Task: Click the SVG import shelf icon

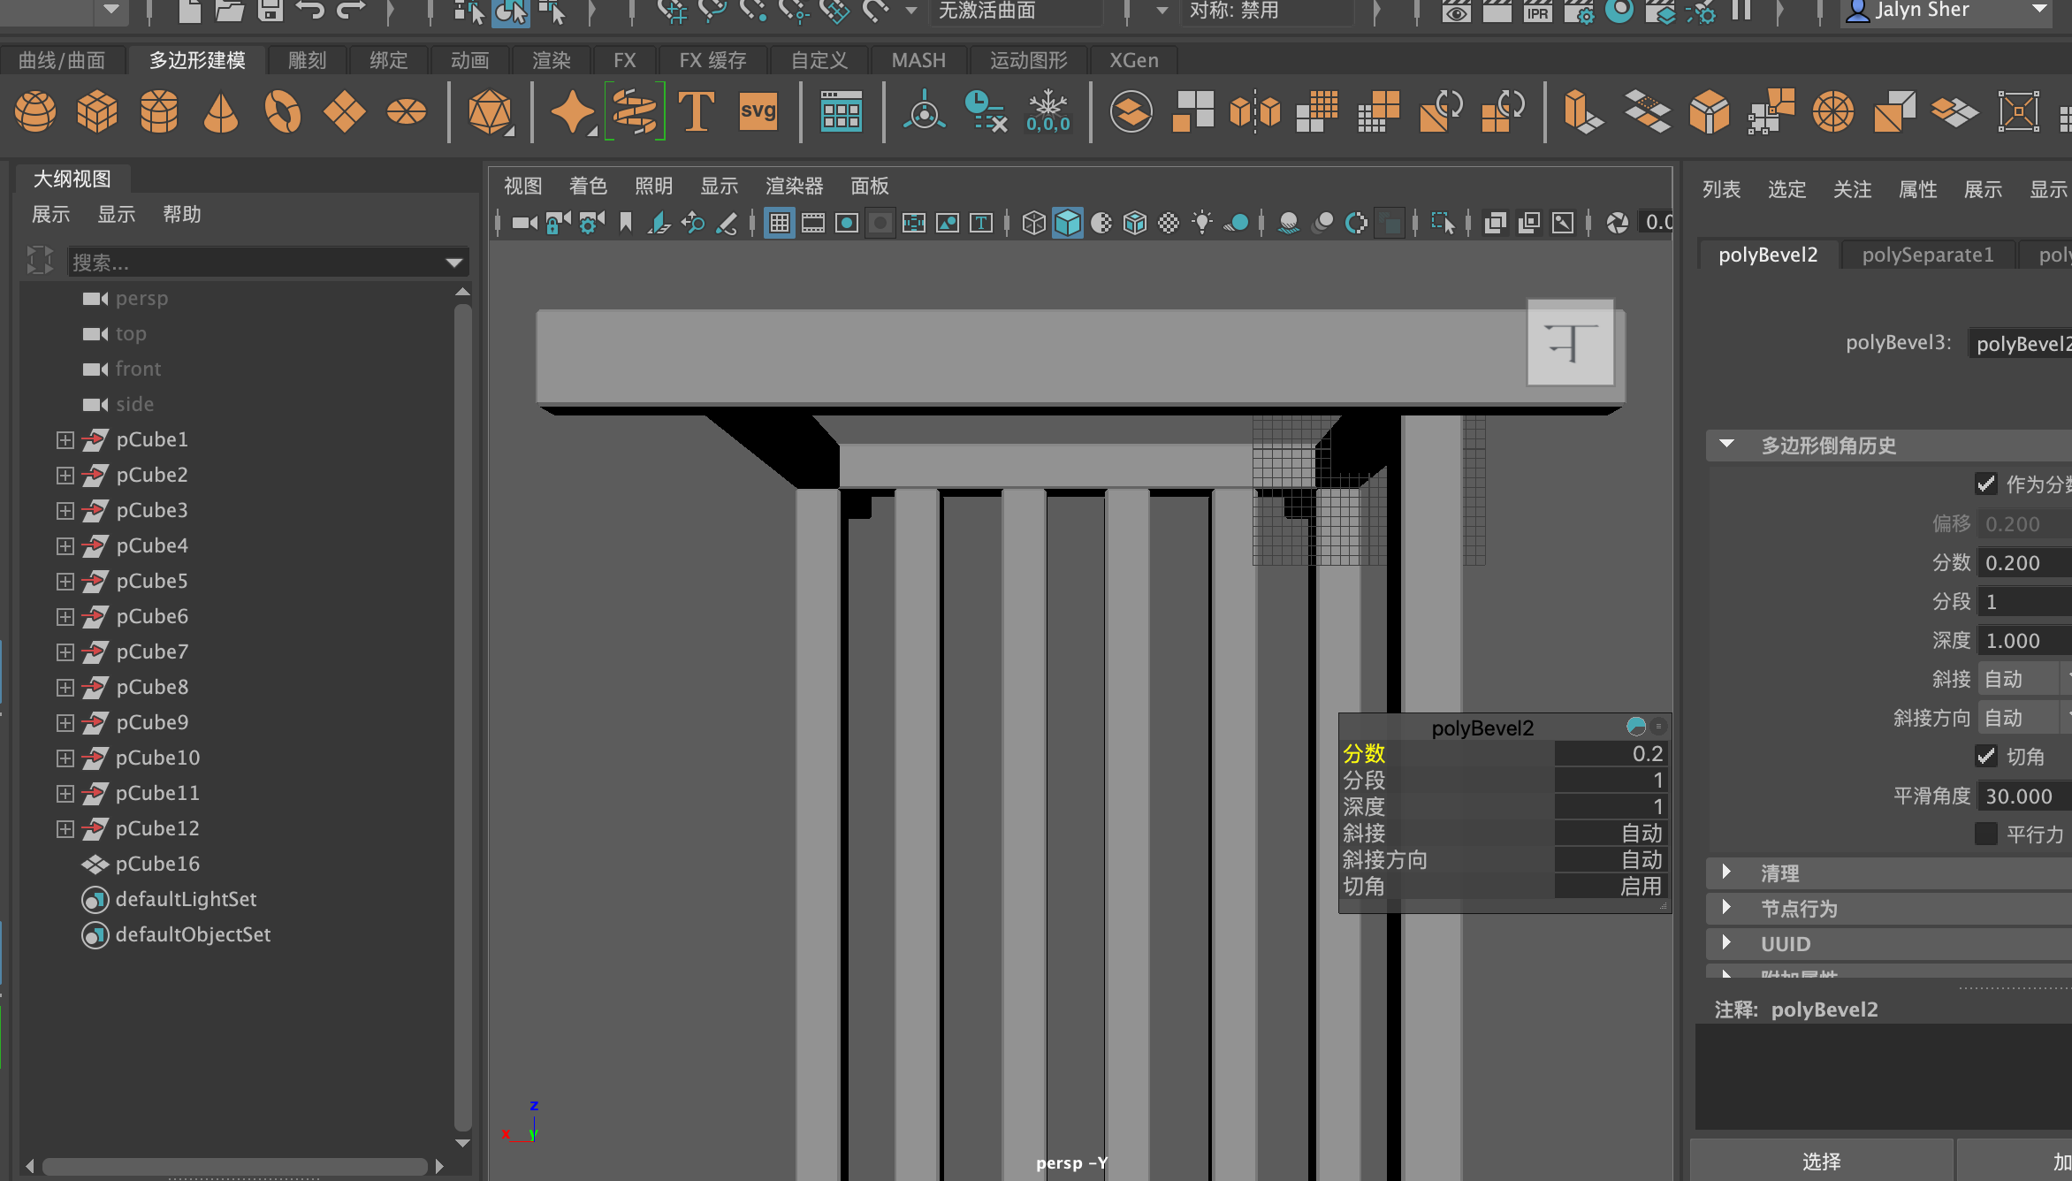Action: [758, 112]
